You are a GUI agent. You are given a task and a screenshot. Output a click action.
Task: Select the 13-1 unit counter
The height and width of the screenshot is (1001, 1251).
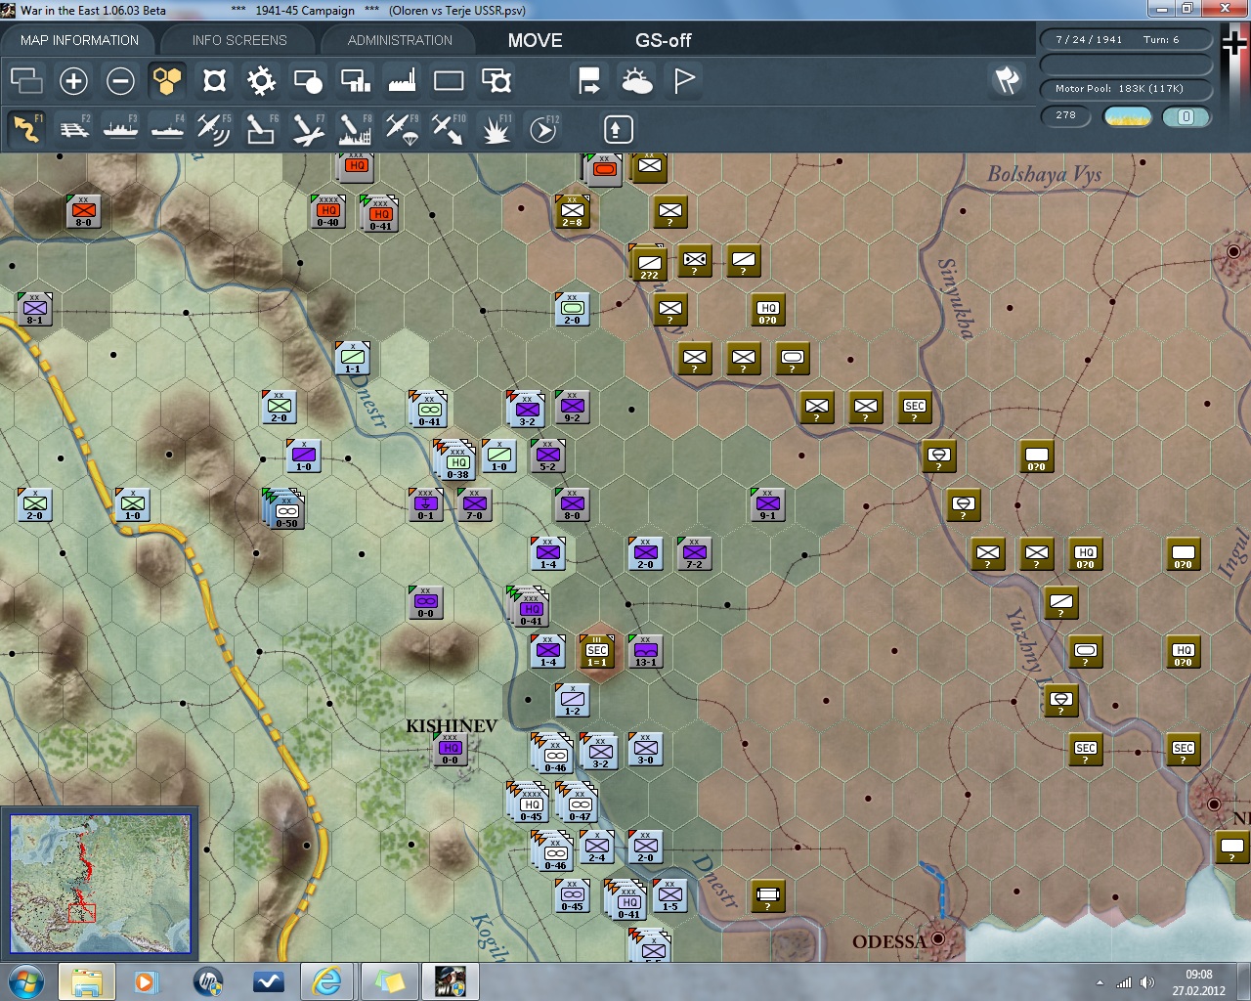pyautogui.click(x=645, y=651)
